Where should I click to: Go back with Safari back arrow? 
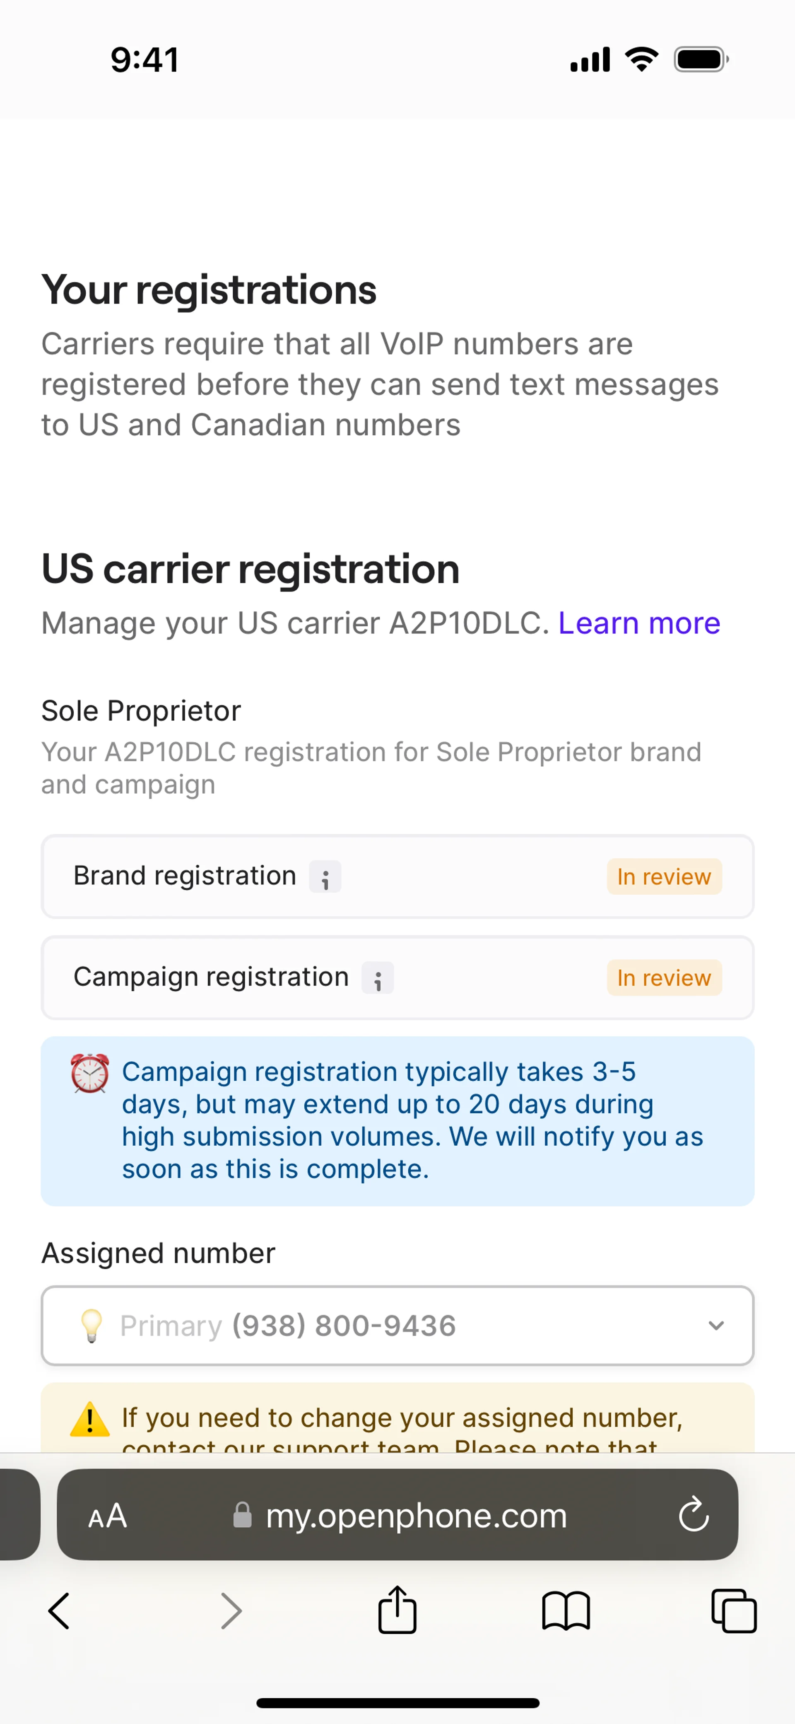pos(59,1611)
